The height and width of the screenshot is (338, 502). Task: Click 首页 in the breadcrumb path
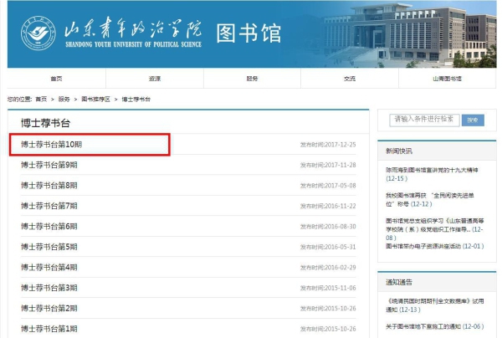click(41, 99)
